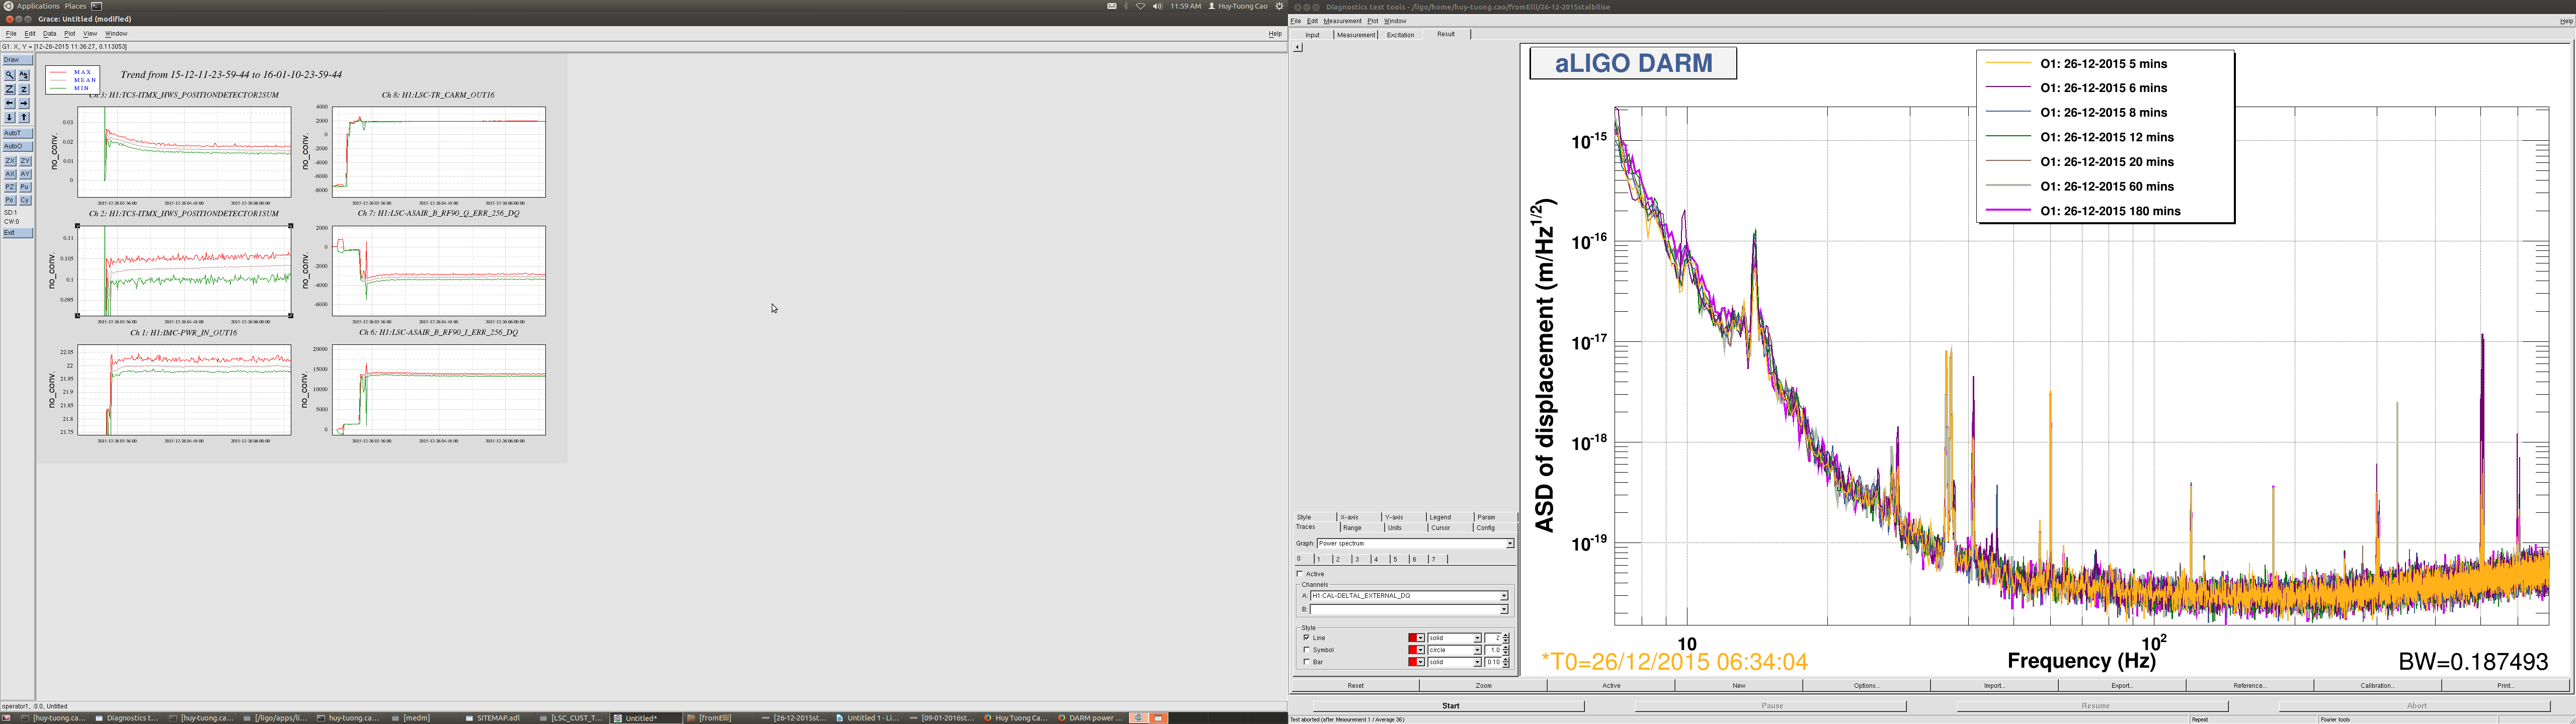The width and height of the screenshot is (2576, 724).
Task: Click the volume icon in system tray
Action: 1157,6
